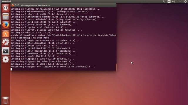The width and height of the screenshot is (188, 105).
Task: Click the terminal cursor block
Action: click(11, 69)
